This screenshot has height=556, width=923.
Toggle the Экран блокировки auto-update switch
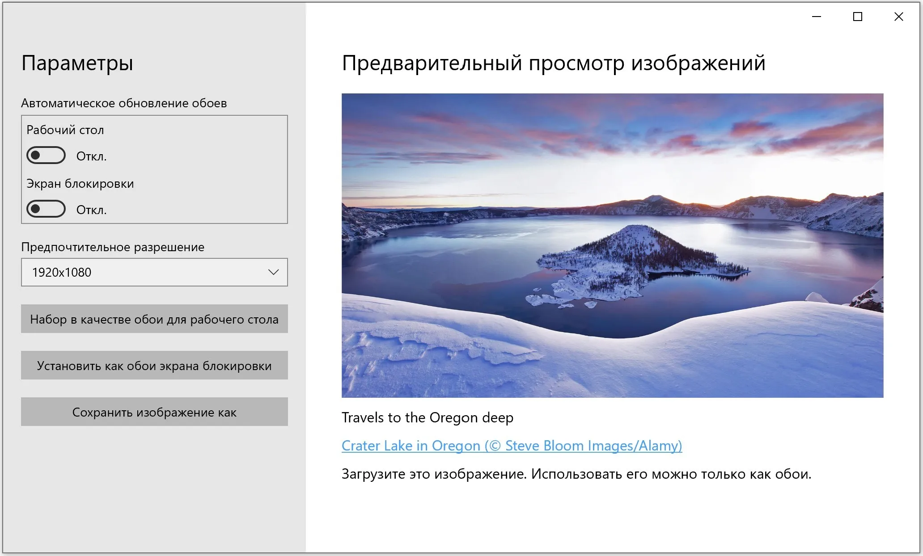(46, 209)
